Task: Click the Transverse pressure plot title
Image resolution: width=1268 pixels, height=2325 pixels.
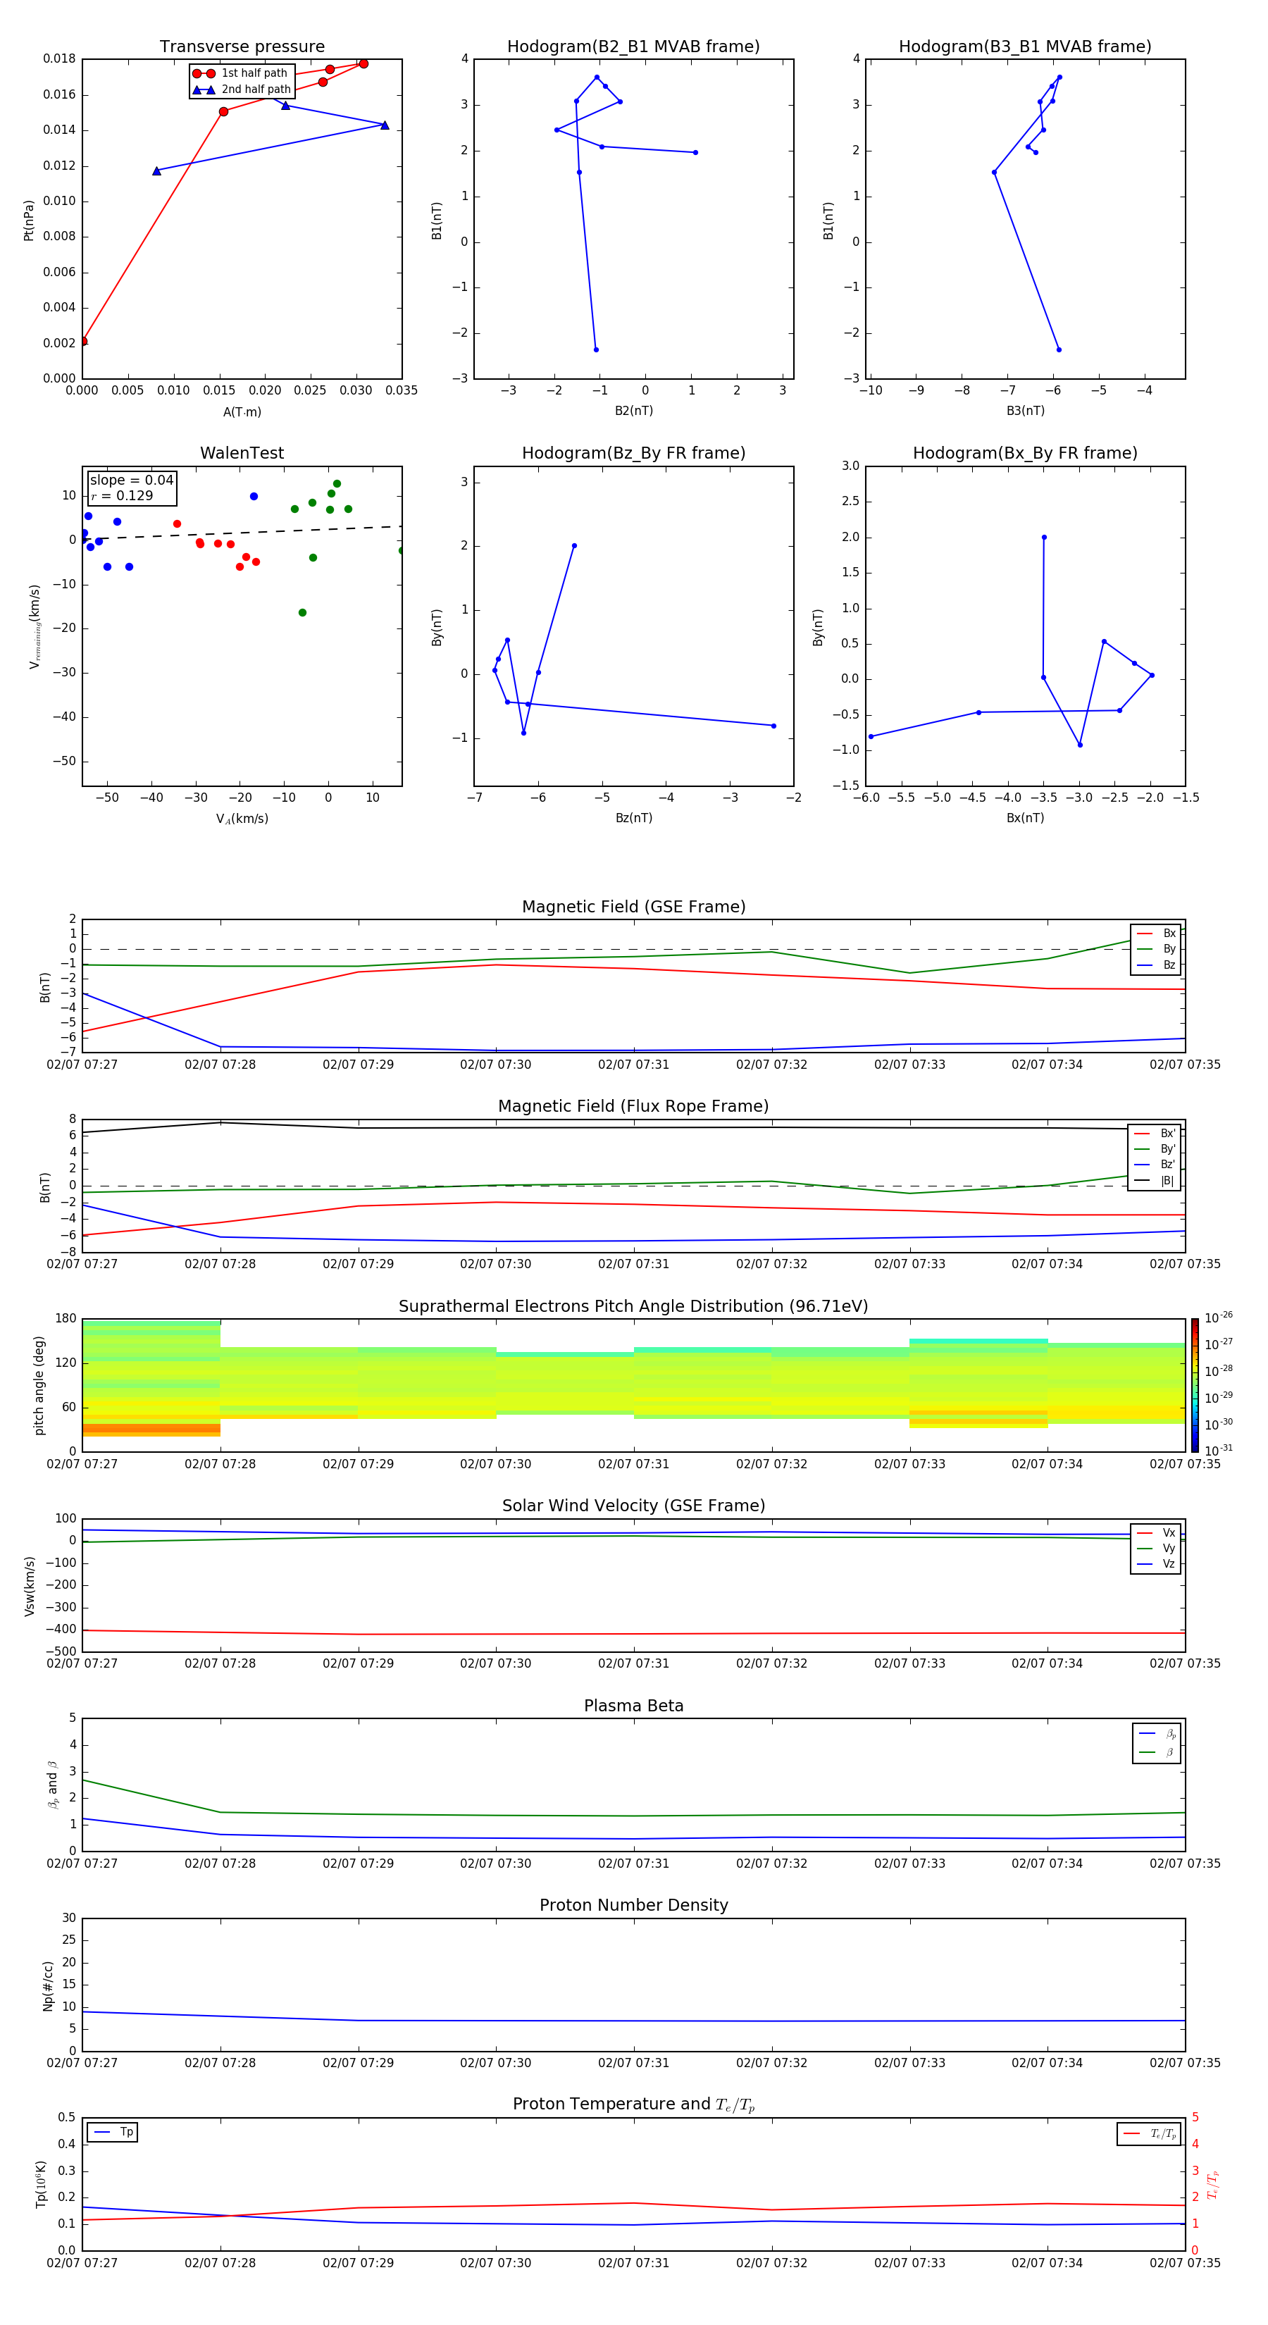Action: point(242,47)
